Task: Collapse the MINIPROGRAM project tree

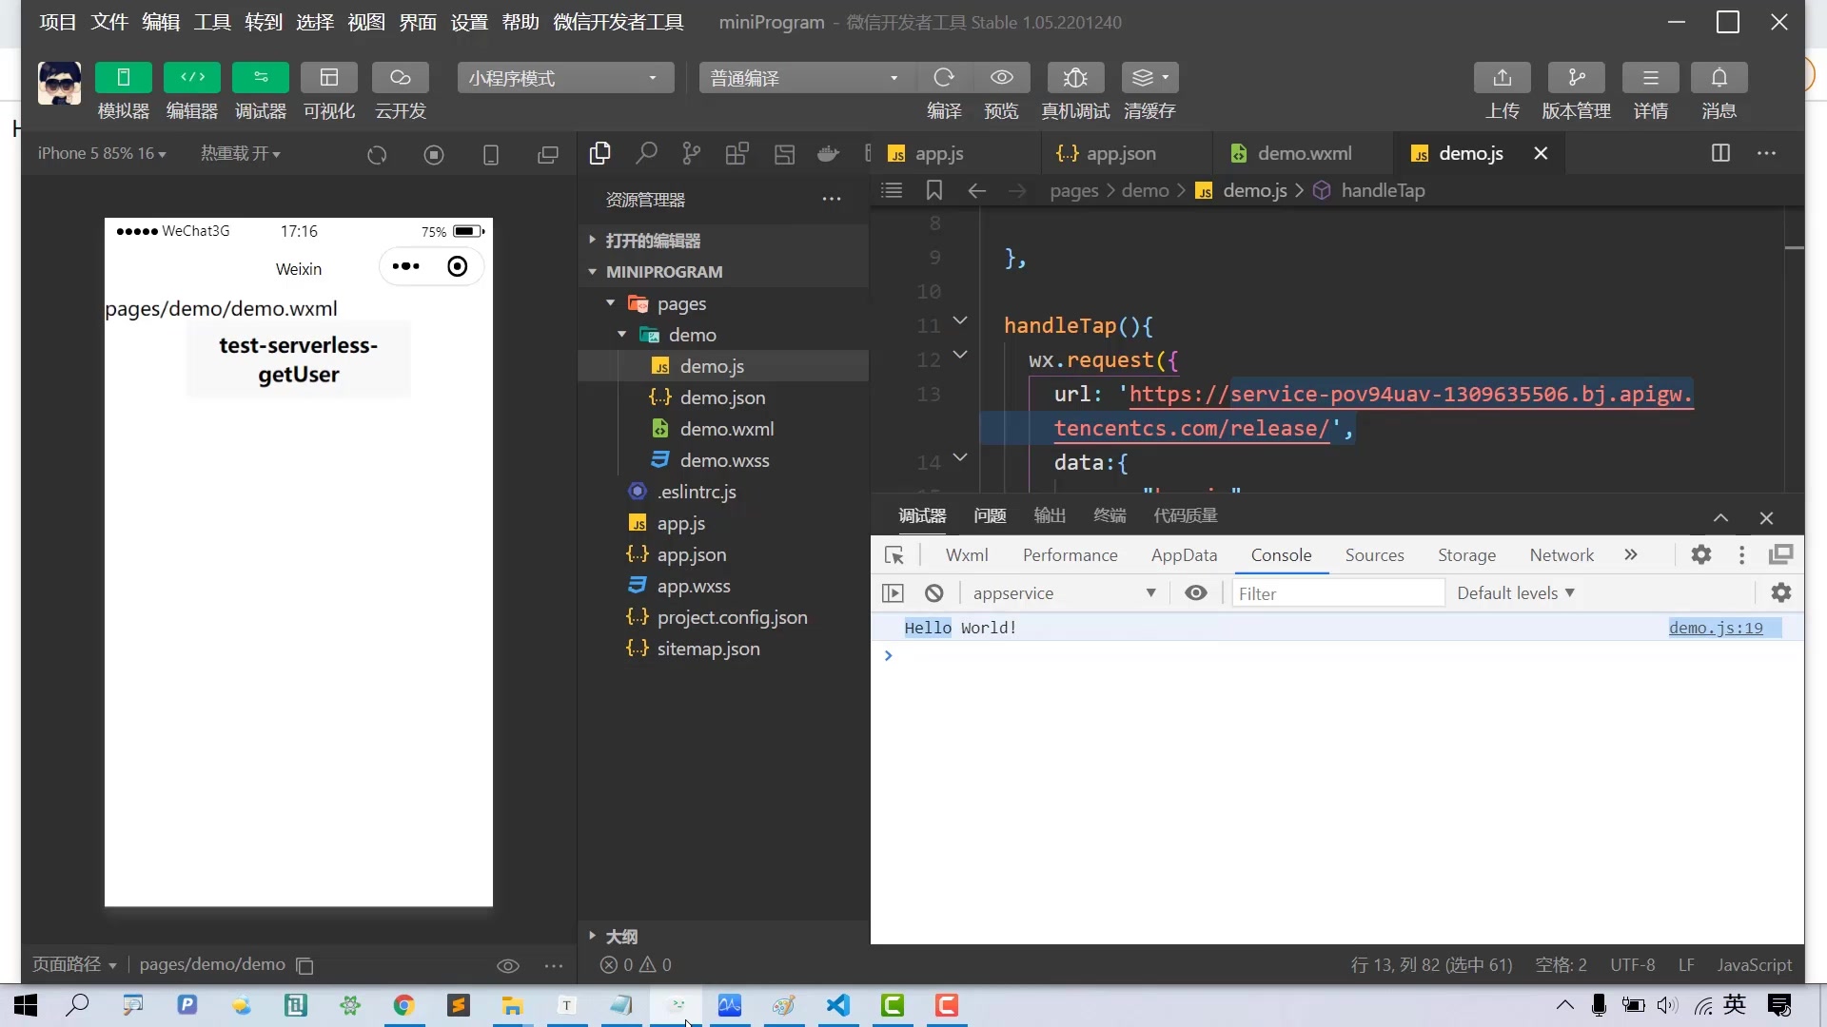Action: click(723, 272)
